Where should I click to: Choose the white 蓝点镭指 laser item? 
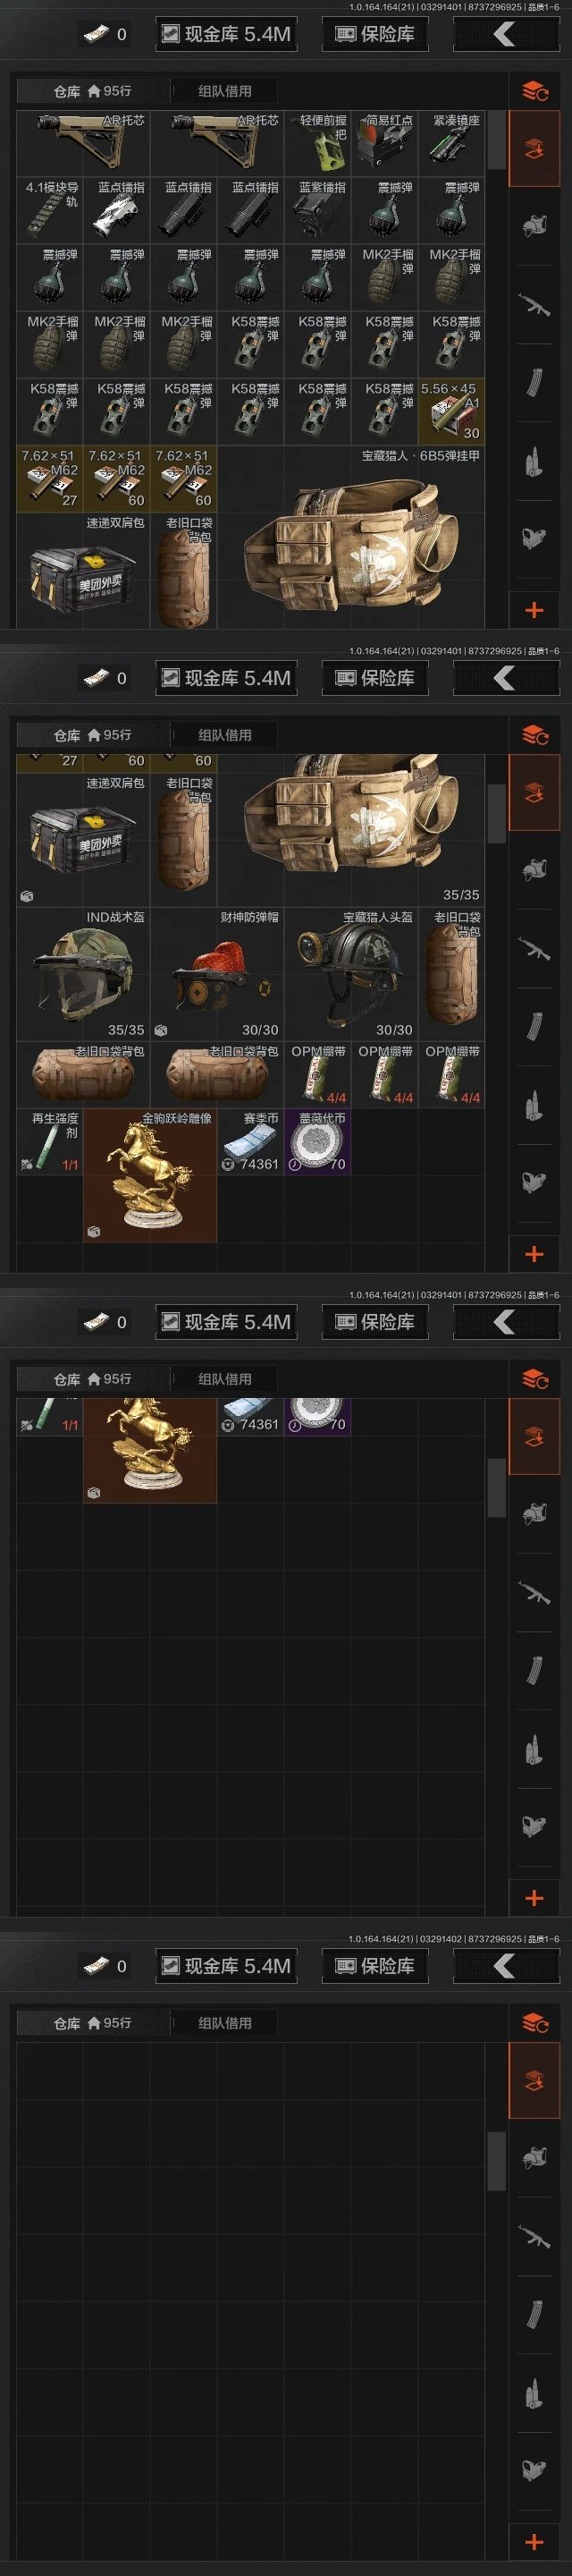(116, 210)
